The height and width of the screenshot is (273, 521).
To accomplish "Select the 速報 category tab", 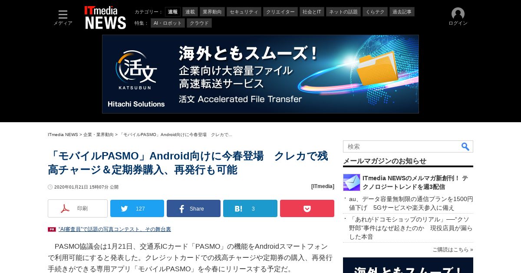I will pyautogui.click(x=173, y=12).
